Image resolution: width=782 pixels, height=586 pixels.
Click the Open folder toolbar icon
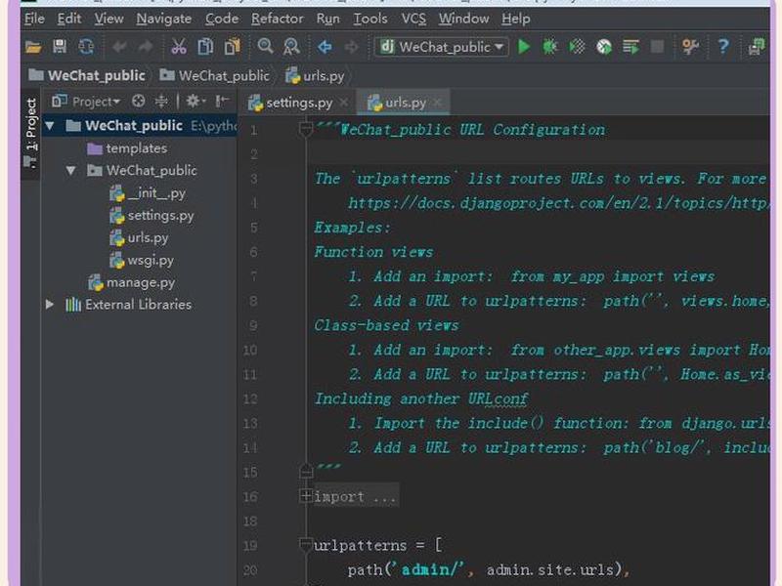point(33,47)
